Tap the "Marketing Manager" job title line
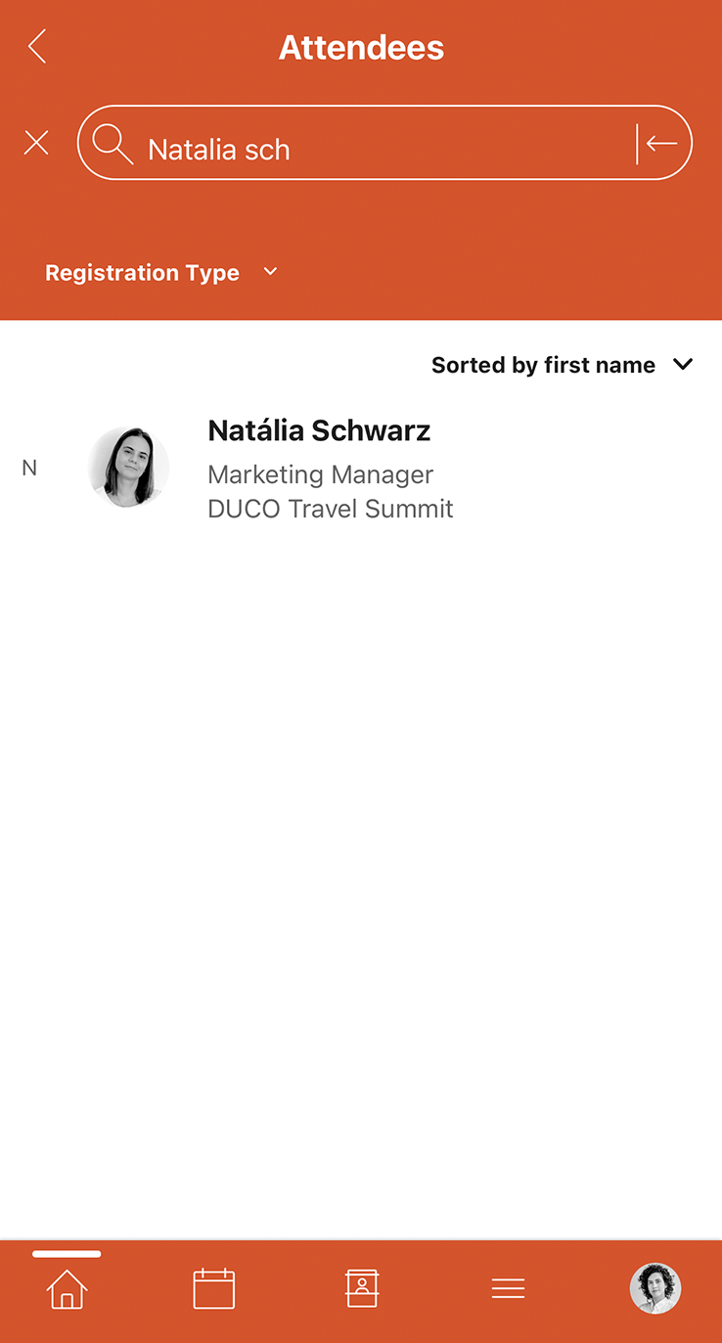This screenshot has width=722, height=1343. click(320, 474)
